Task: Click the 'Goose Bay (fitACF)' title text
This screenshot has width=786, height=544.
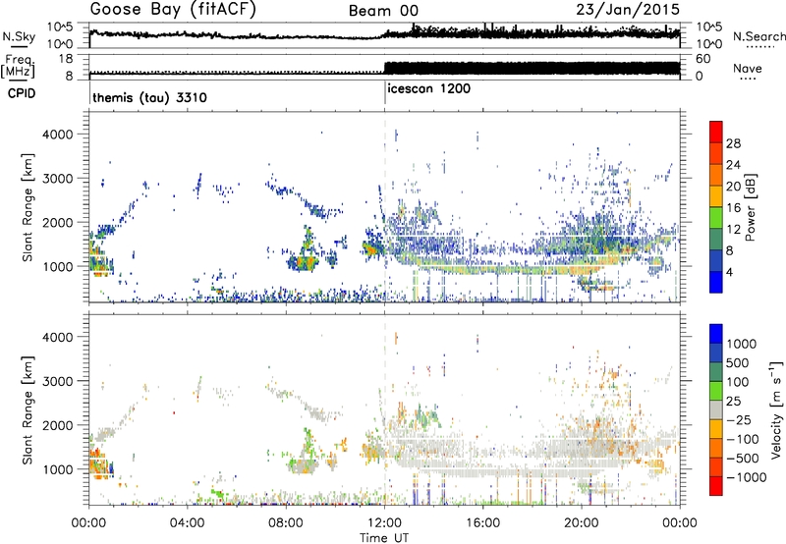Action: click(x=173, y=10)
